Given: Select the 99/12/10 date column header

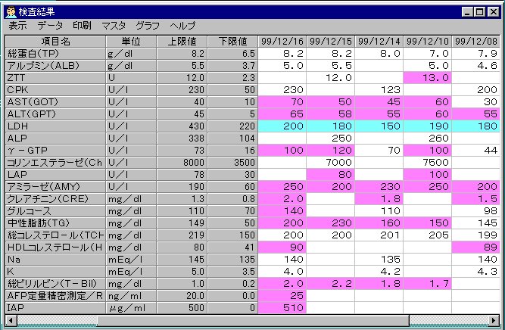Looking at the screenshot, I should pos(429,41).
